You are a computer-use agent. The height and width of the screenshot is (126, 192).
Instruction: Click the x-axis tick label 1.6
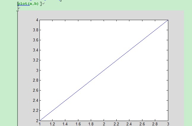point(78,124)
